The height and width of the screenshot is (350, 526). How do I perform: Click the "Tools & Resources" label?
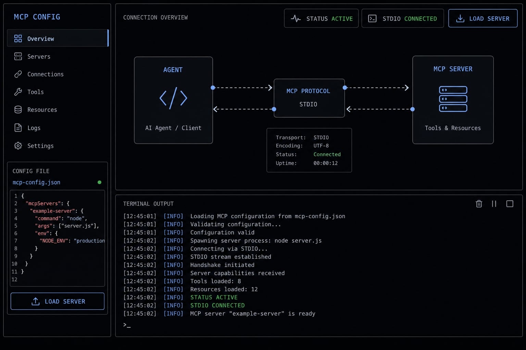point(453,128)
